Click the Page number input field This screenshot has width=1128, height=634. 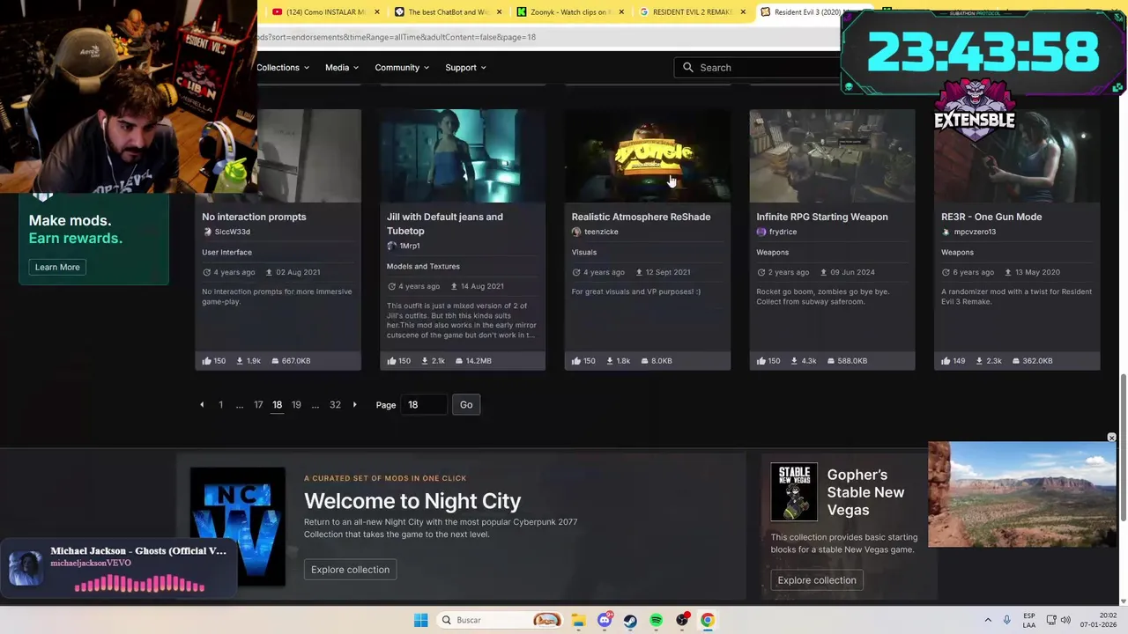[424, 404]
